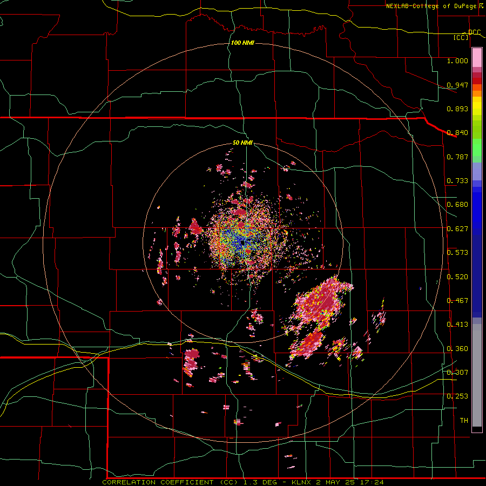Click the CORRELATION COEFFICIENT (CC) caption text

[x=170, y=482]
